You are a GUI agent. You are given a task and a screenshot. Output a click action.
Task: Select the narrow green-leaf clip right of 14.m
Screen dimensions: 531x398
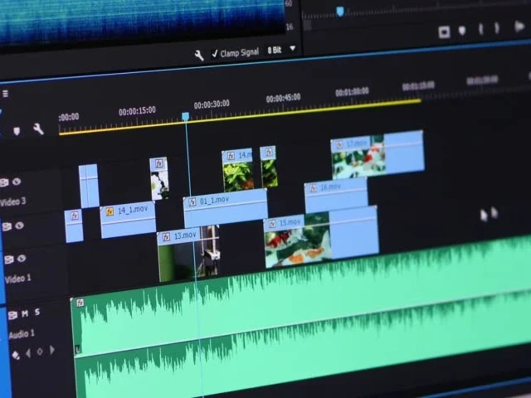(269, 167)
